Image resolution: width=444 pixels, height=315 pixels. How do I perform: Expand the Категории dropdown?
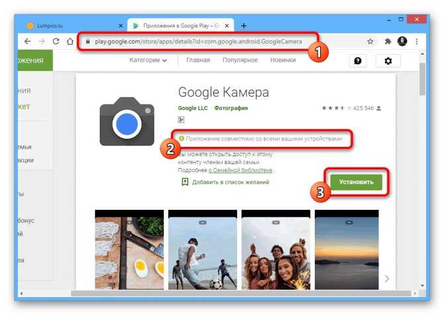pyautogui.click(x=148, y=60)
